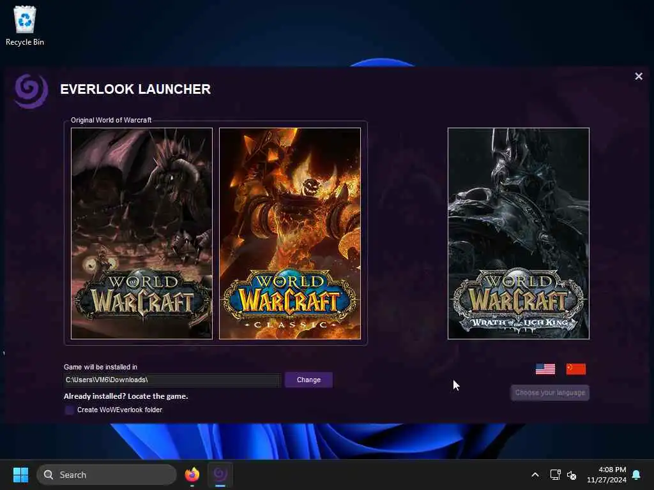Image resolution: width=654 pixels, height=490 pixels.
Task: Choose the World of Warcraft Classic cover
Action: [x=290, y=234]
